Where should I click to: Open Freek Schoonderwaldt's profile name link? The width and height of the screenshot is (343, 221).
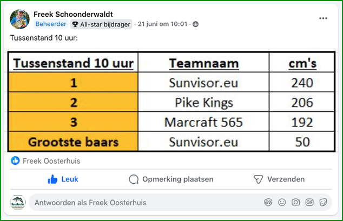click(x=73, y=14)
